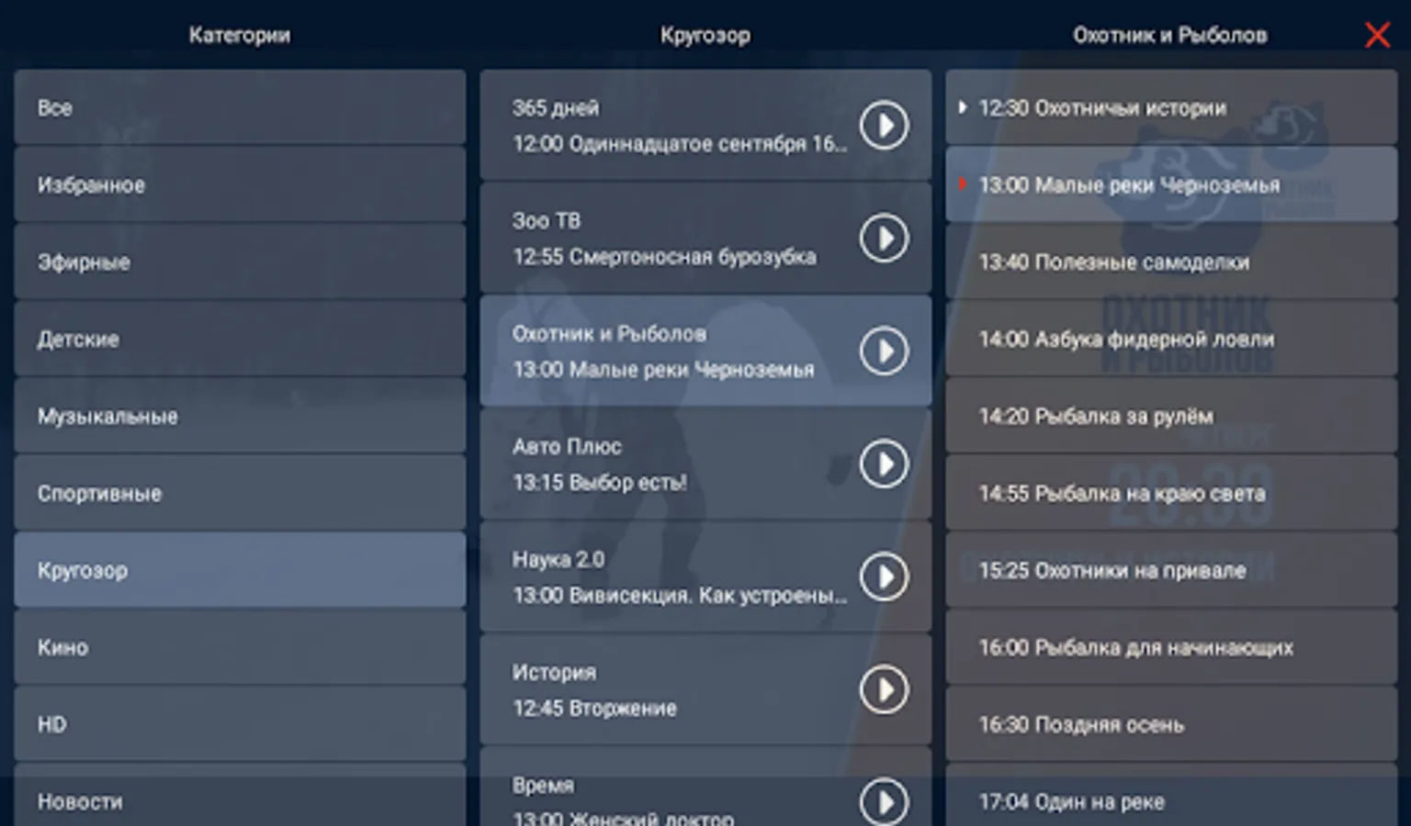Image resolution: width=1411 pixels, height=826 pixels.
Task: Open the Новости category
Action: (x=240, y=797)
